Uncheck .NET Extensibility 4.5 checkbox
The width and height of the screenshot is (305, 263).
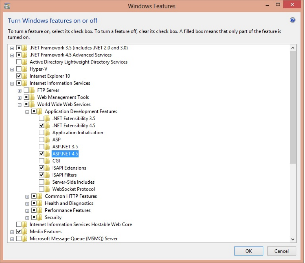coord(41,125)
